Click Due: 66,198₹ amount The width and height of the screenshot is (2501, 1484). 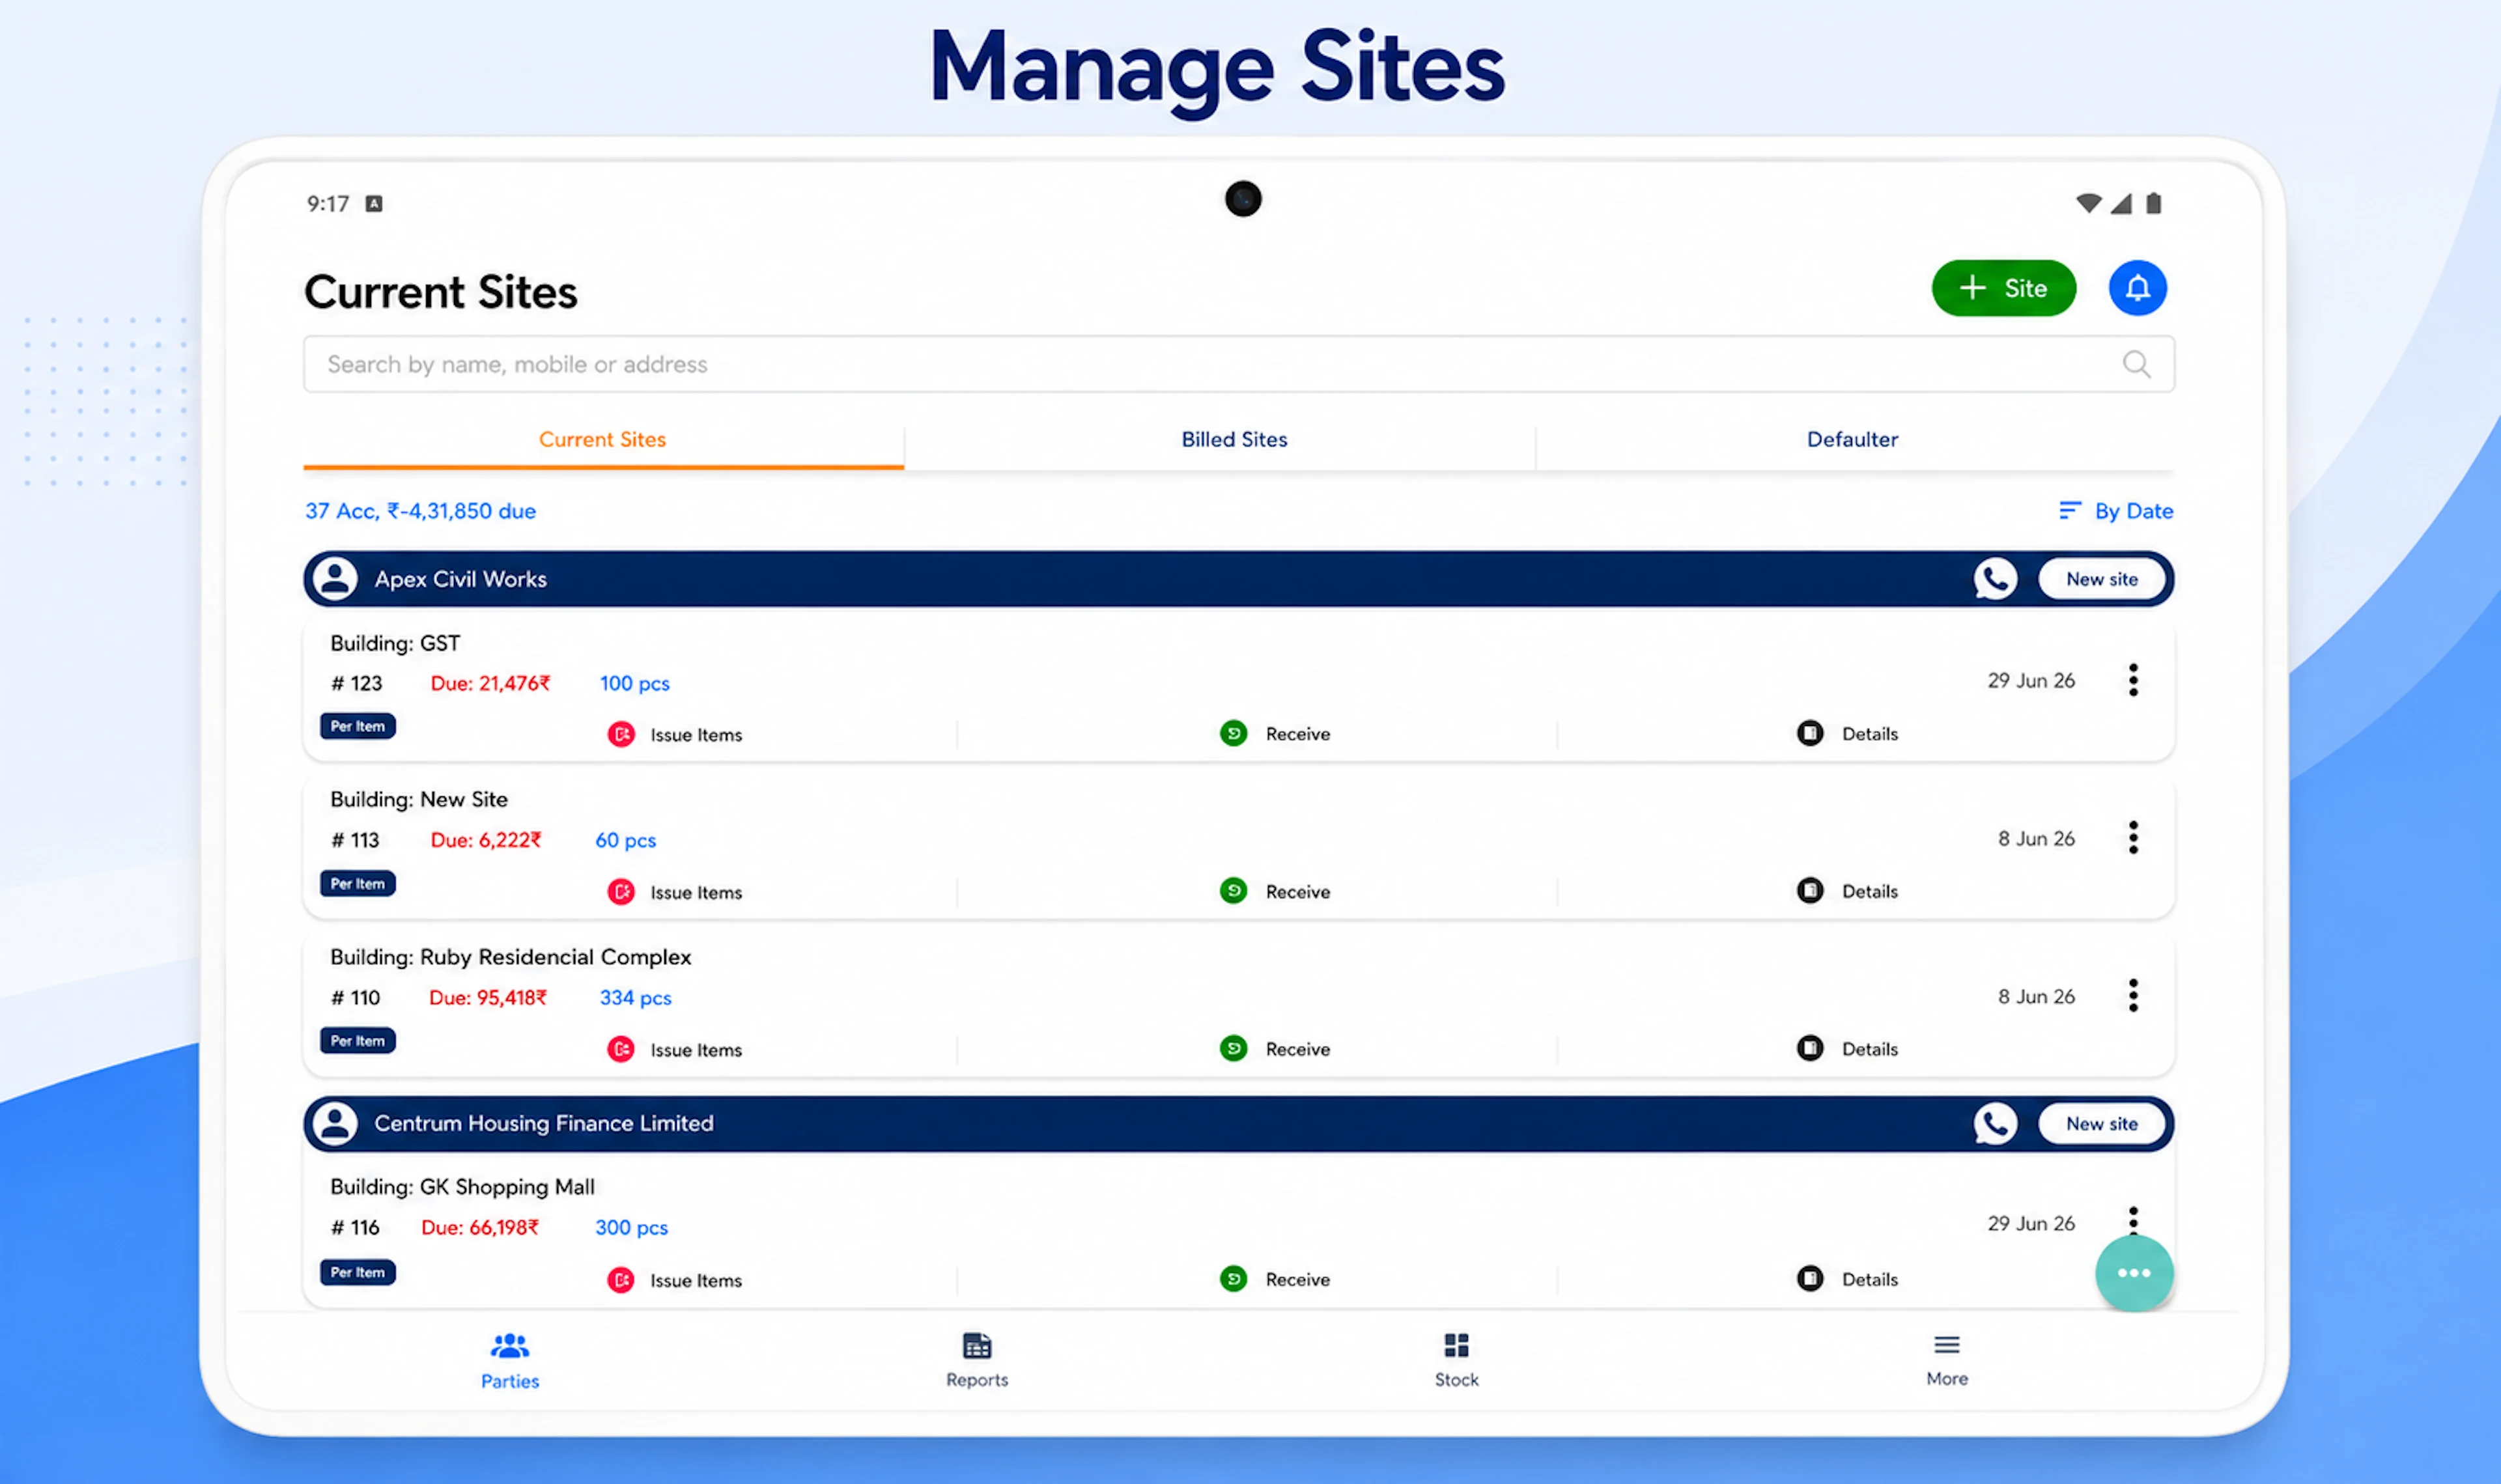[x=480, y=1227]
